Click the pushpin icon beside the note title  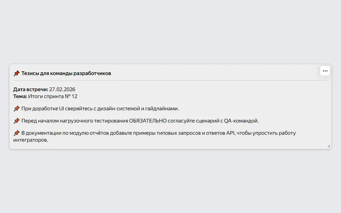pyautogui.click(x=17, y=73)
